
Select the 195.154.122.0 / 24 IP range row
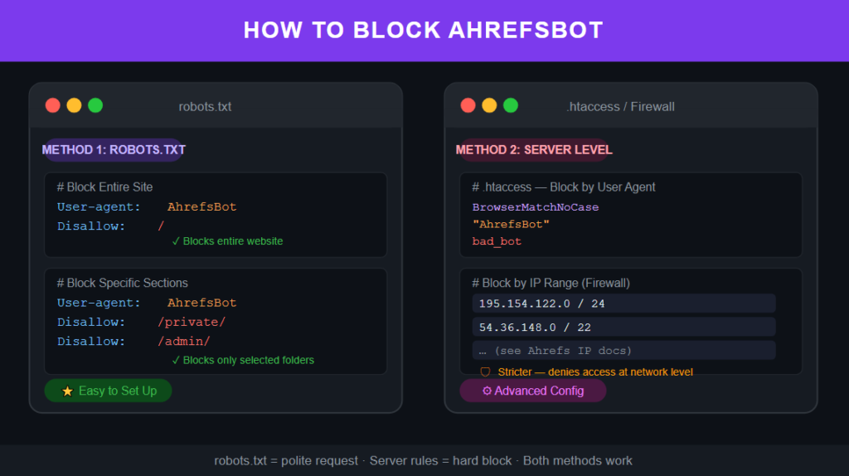(623, 304)
